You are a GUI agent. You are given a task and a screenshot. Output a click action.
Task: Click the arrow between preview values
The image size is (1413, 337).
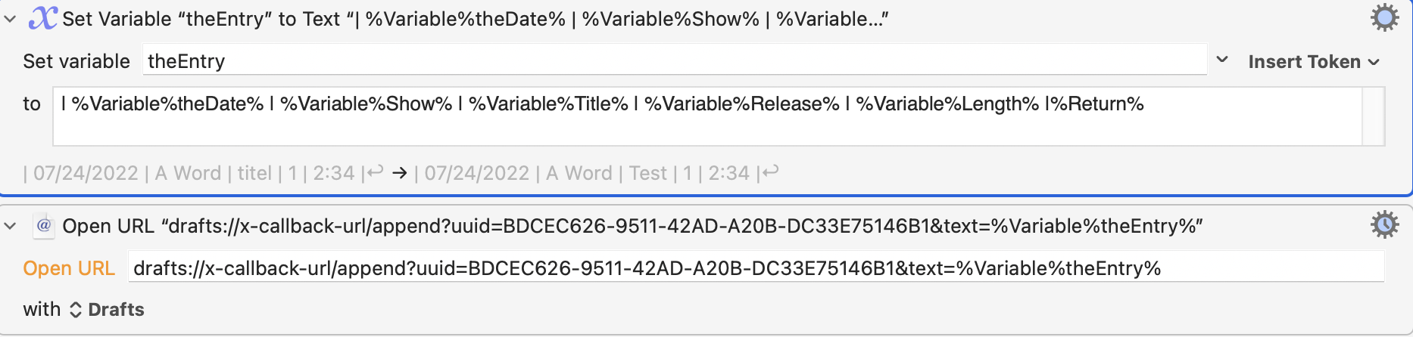pos(400,173)
